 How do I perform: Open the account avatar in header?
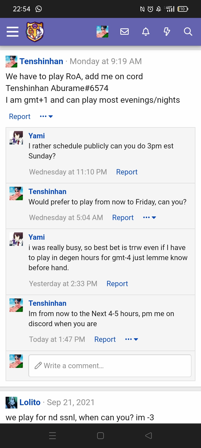[x=102, y=32]
